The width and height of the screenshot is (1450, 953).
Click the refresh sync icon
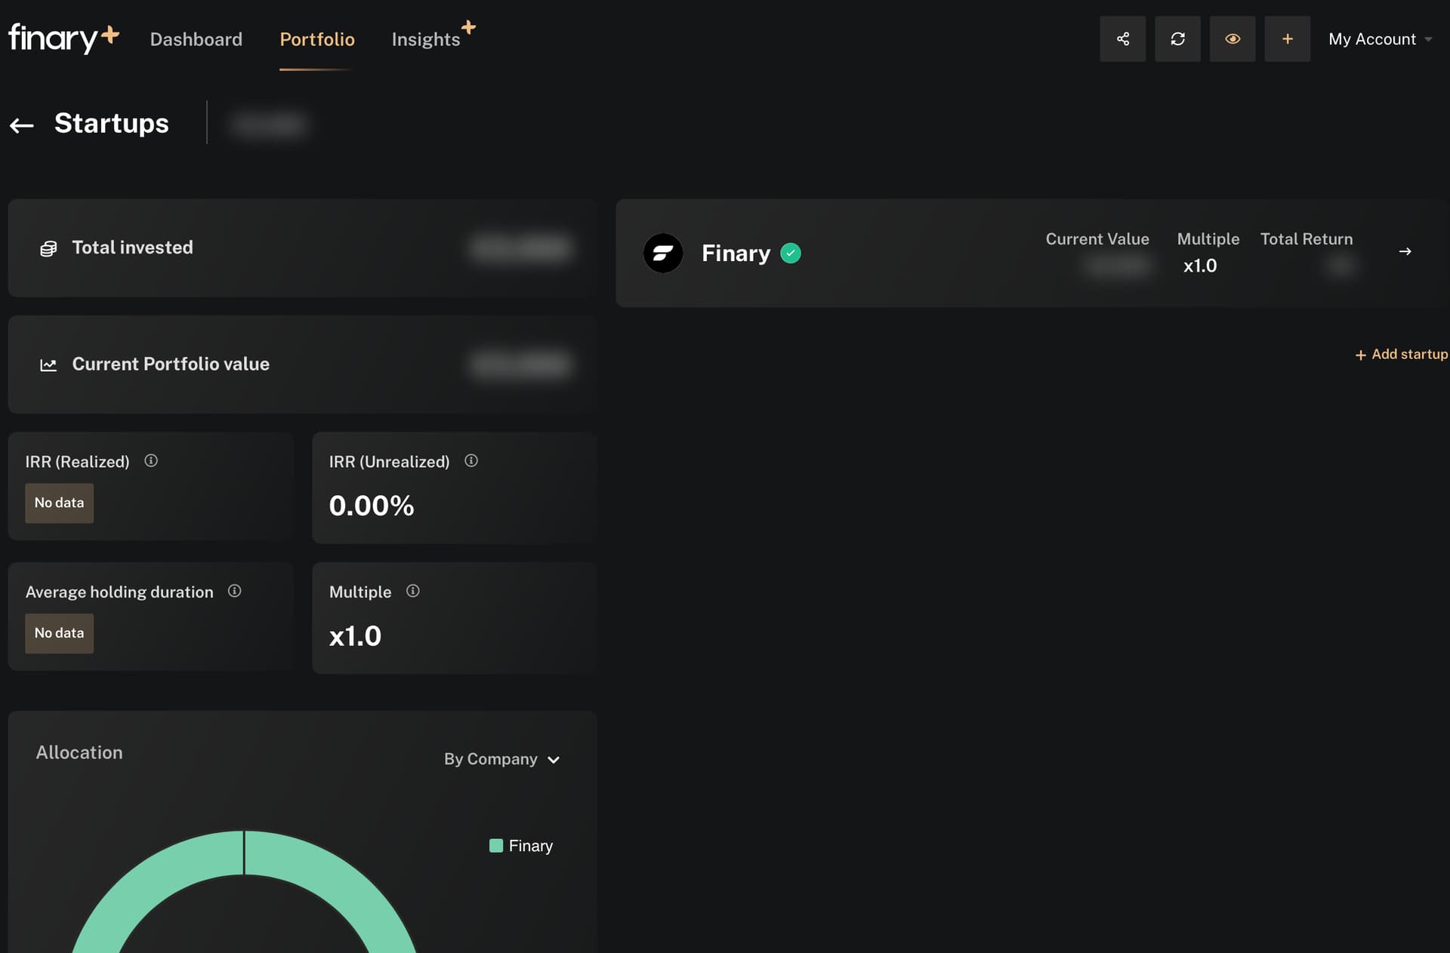coord(1177,38)
